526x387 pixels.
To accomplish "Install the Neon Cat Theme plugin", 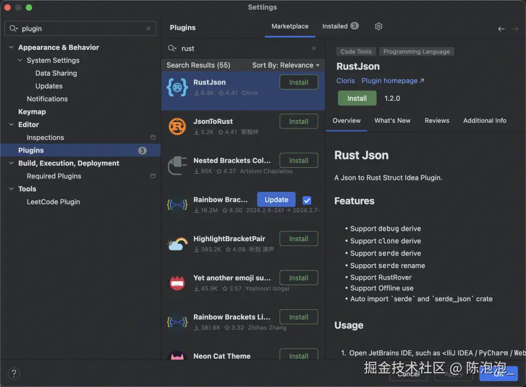I will coord(299,355).
